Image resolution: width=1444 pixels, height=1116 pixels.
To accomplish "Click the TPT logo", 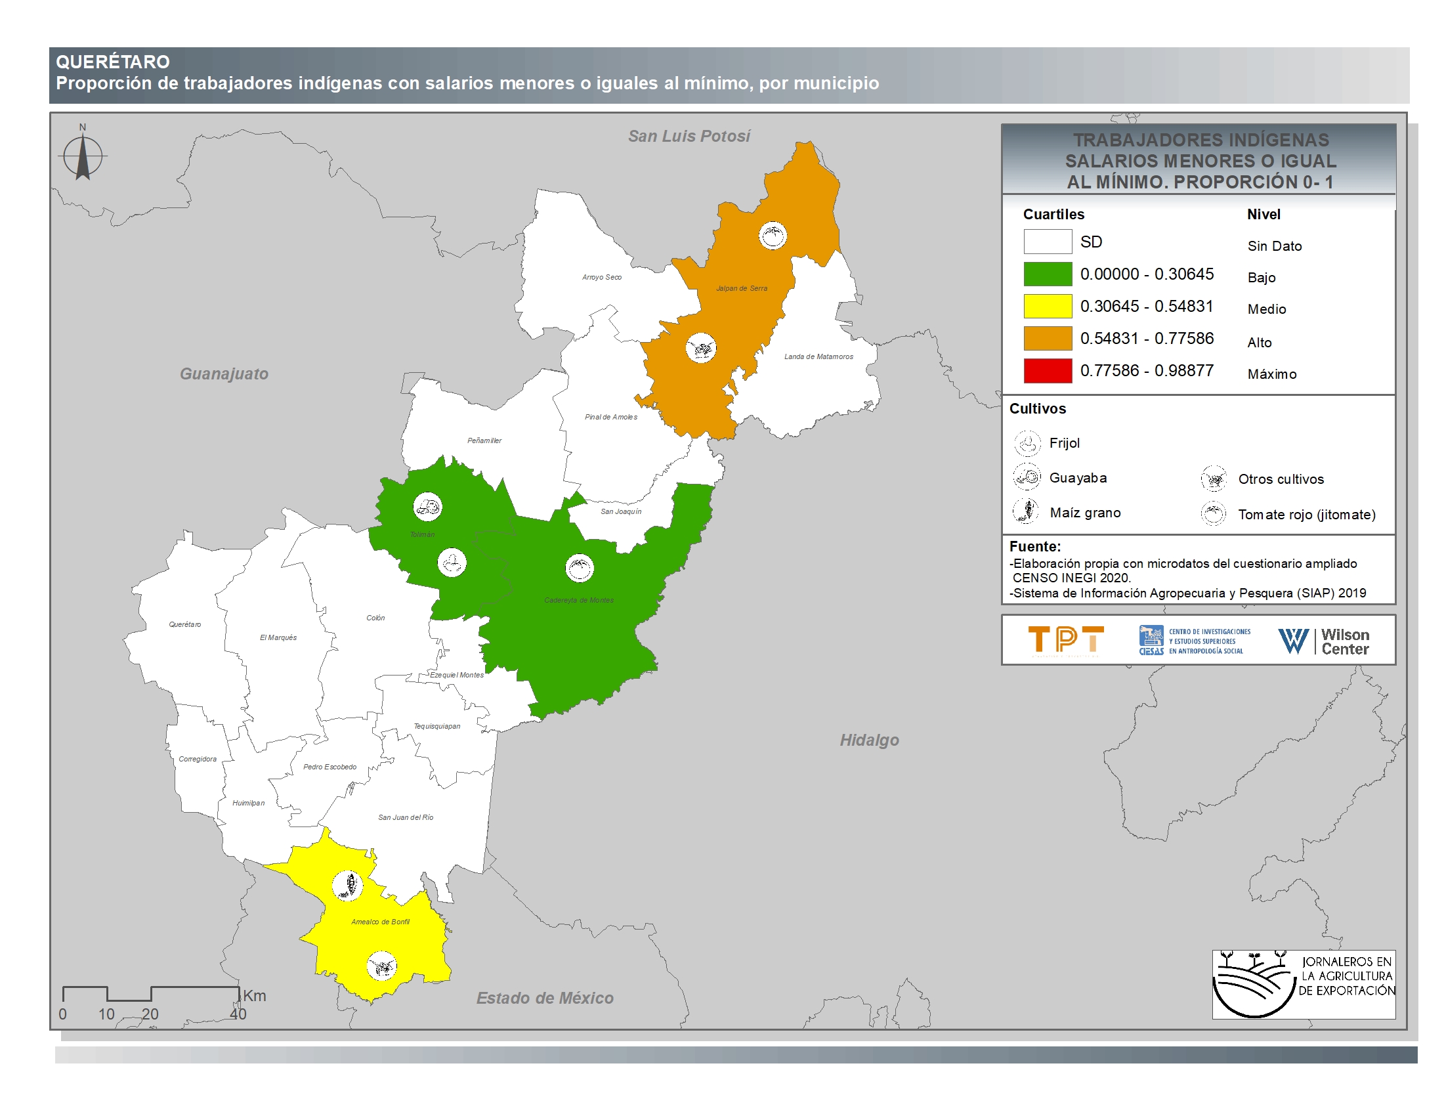I will tap(1065, 640).
